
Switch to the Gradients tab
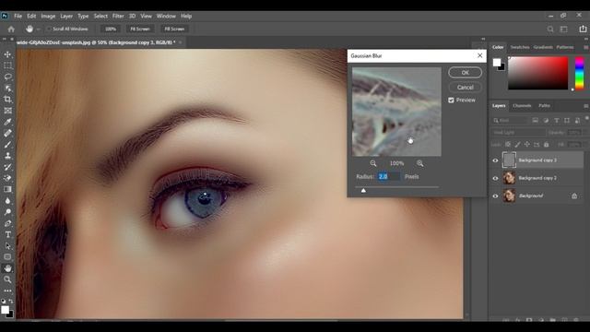543,47
